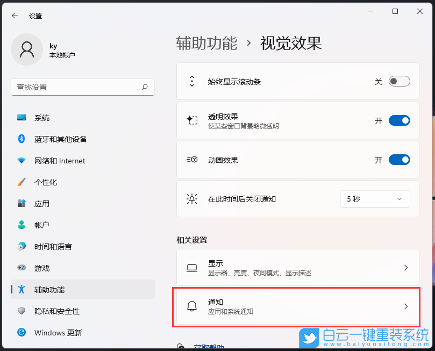Open 游戏 settings via the Xbox icon
435x351 pixels.
pos(22,268)
